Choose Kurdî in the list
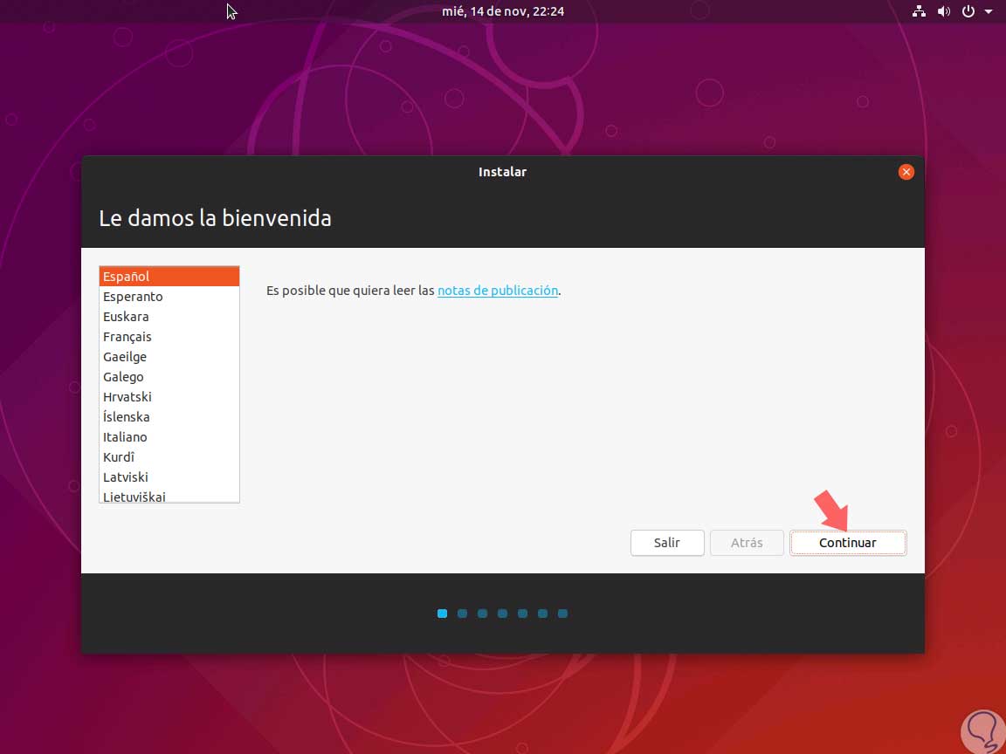Screen dimensions: 1006x754 pos(169,456)
